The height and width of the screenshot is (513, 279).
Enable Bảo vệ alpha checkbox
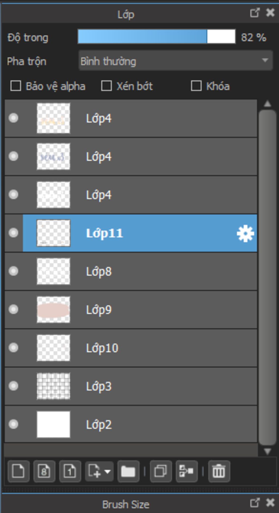(16, 86)
